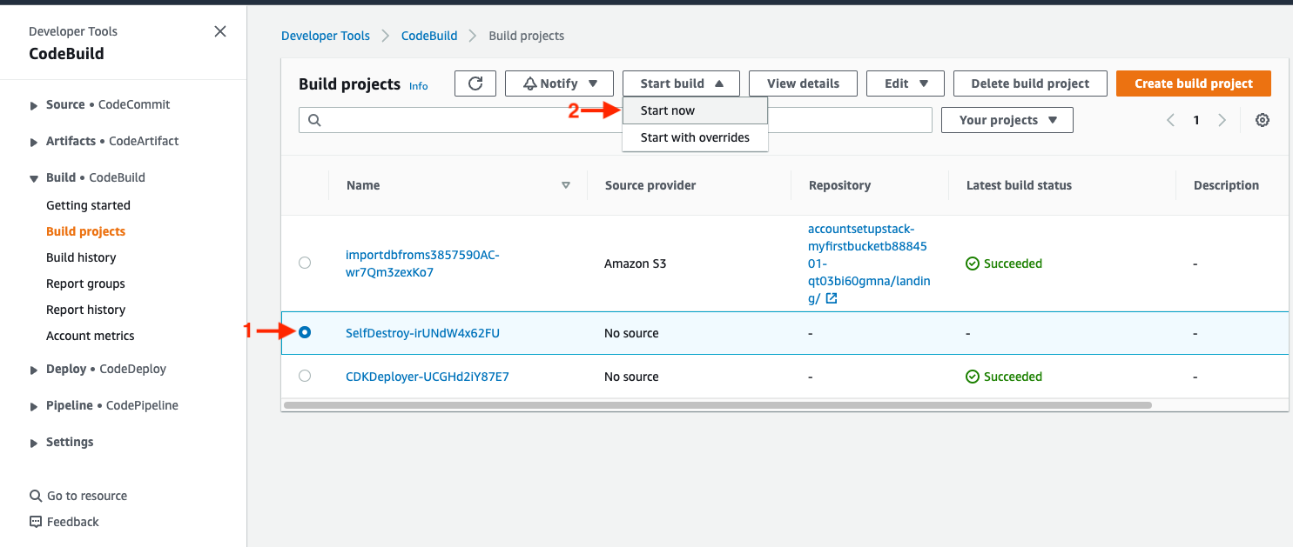Select the importdbfroms3857590AC project radio button
This screenshot has height=547, width=1293.
click(x=305, y=263)
